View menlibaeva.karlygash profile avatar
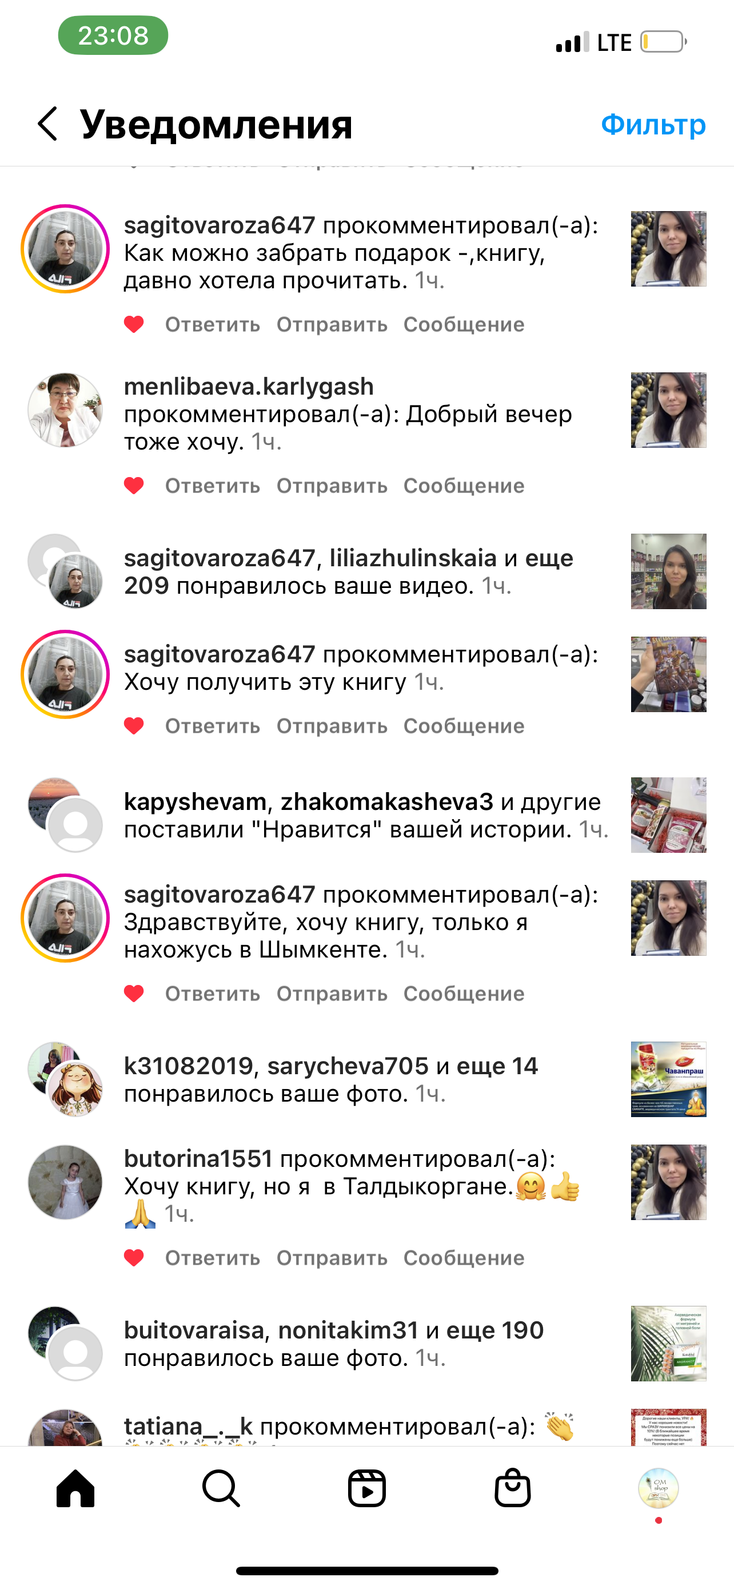734x1589 pixels. (65, 410)
